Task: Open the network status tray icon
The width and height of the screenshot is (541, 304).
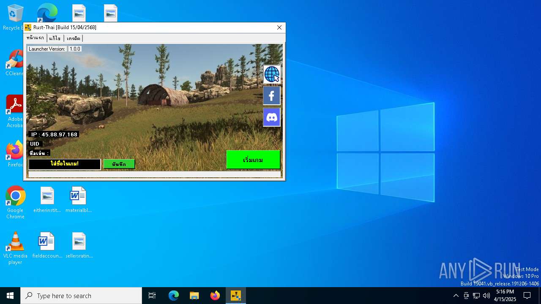Action: [x=476, y=296]
